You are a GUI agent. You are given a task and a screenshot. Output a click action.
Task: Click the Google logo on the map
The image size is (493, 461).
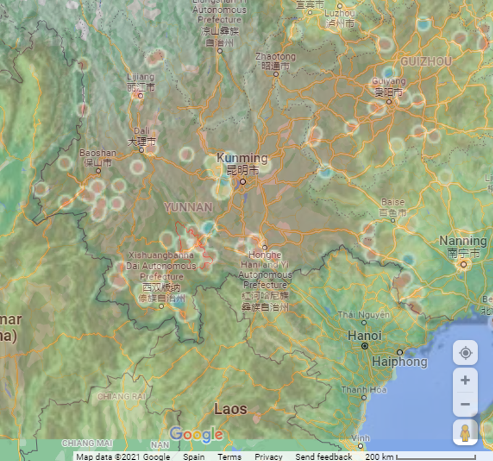196,434
